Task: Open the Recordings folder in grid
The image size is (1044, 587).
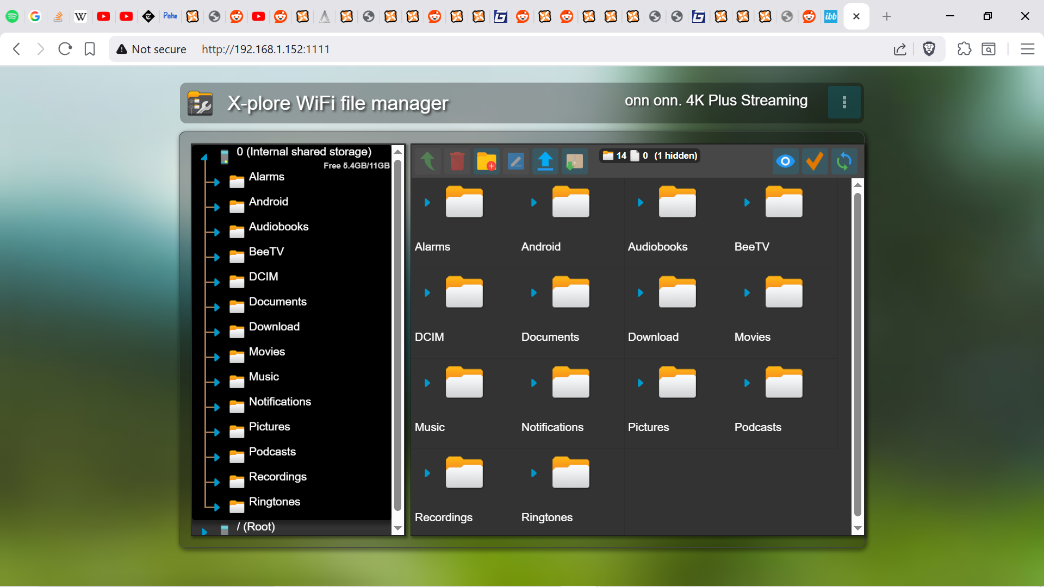Action: pyautogui.click(x=464, y=472)
